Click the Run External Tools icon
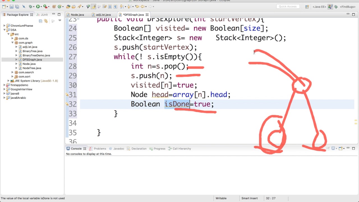Image resolution: width=359 pixels, height=202 pixels. 45,6
